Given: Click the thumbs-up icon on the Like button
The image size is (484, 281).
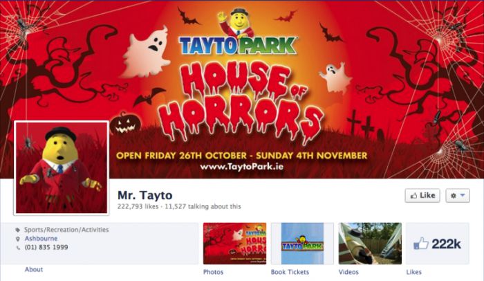Looking at the screenshot, I should point(413,196).
